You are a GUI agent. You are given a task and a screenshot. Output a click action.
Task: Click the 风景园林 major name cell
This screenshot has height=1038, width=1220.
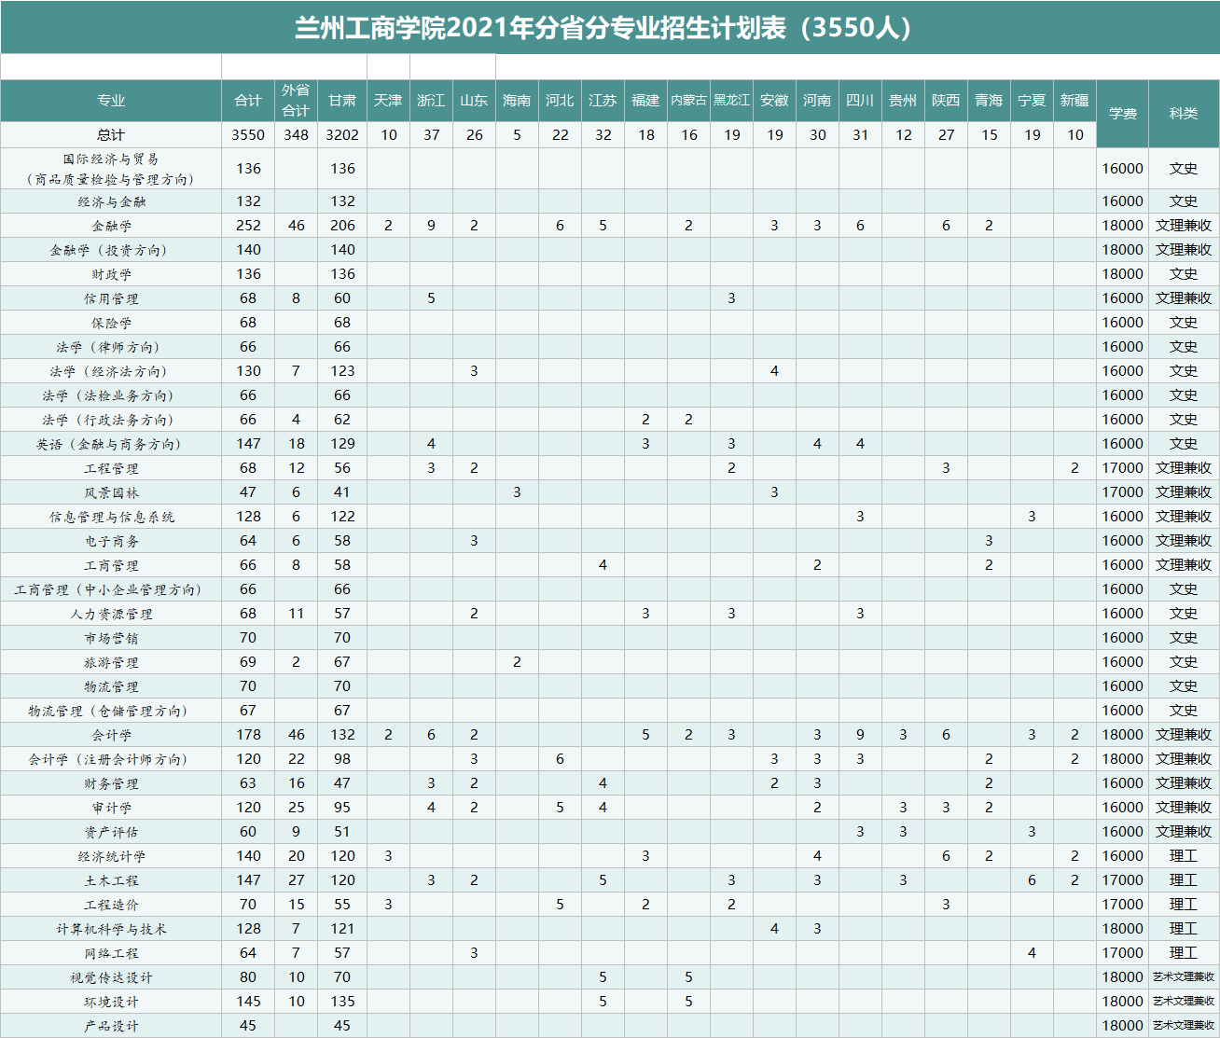pyautogui.click(x=111, y=492)
